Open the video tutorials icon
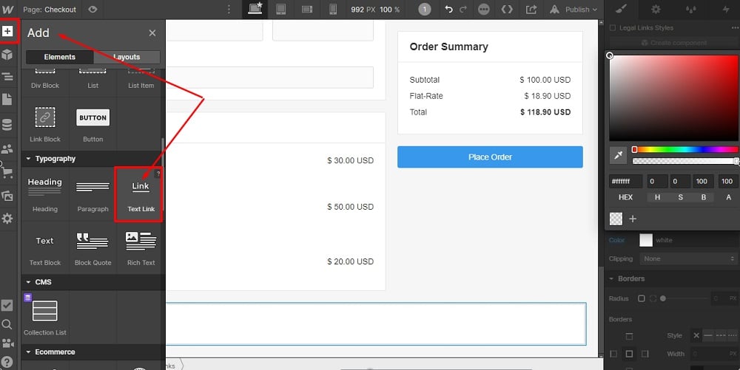This screenshot has height=370, width=740. coord(7,343)
